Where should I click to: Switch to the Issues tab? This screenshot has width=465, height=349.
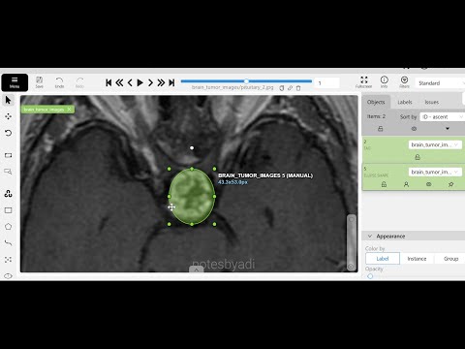coord(432,102)
